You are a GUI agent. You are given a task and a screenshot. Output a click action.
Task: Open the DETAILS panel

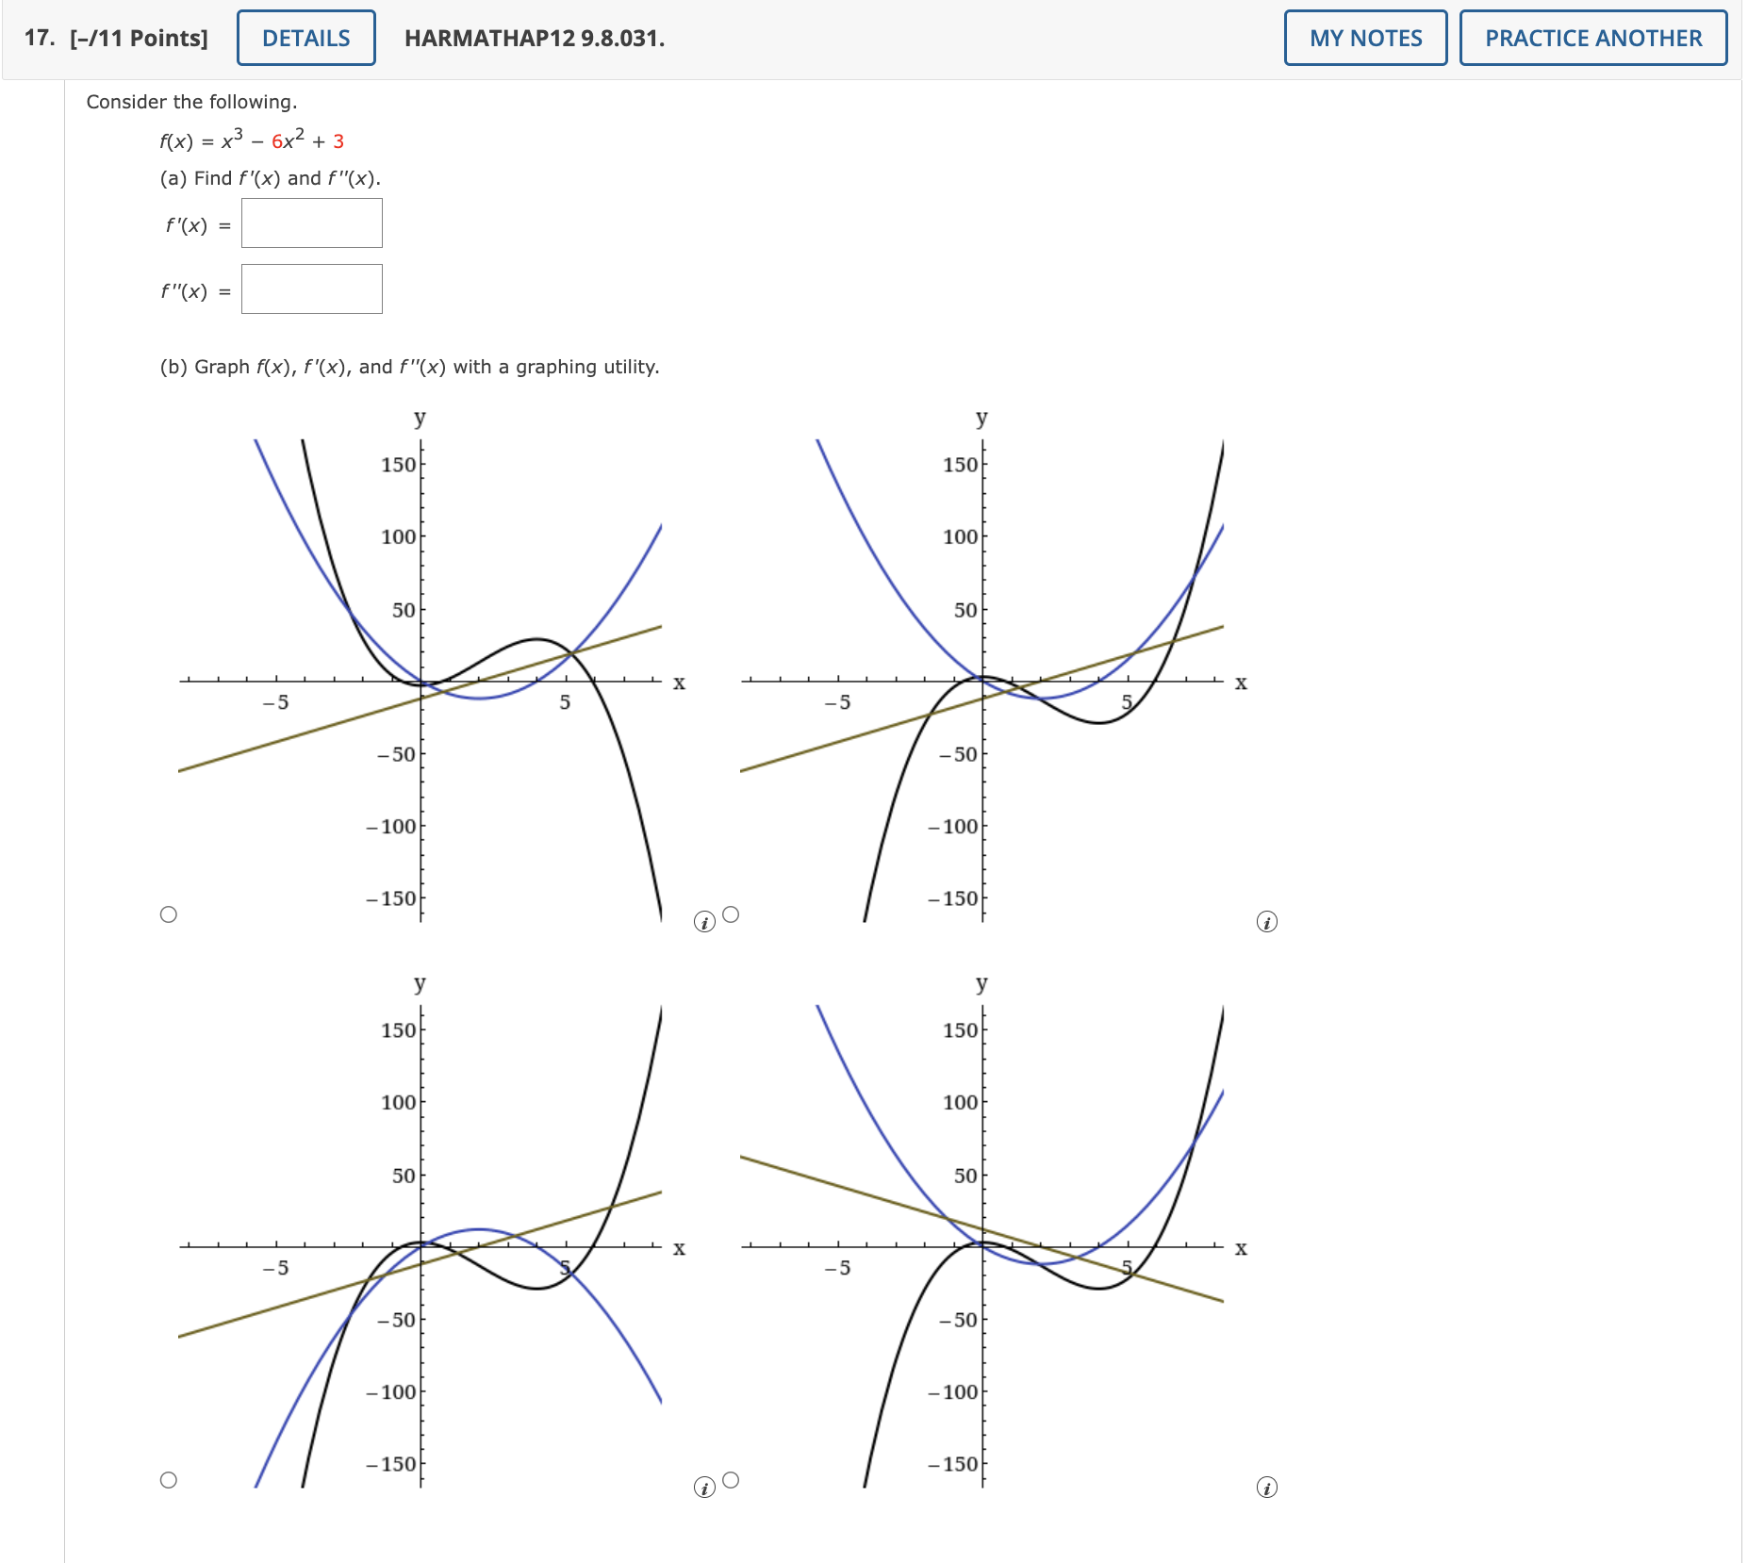[x=305, y=38]
